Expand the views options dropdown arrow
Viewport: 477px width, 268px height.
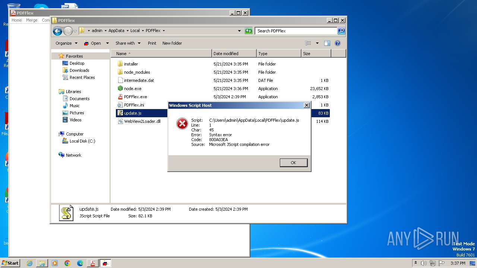pyautogui.click(x=317, y=43)
